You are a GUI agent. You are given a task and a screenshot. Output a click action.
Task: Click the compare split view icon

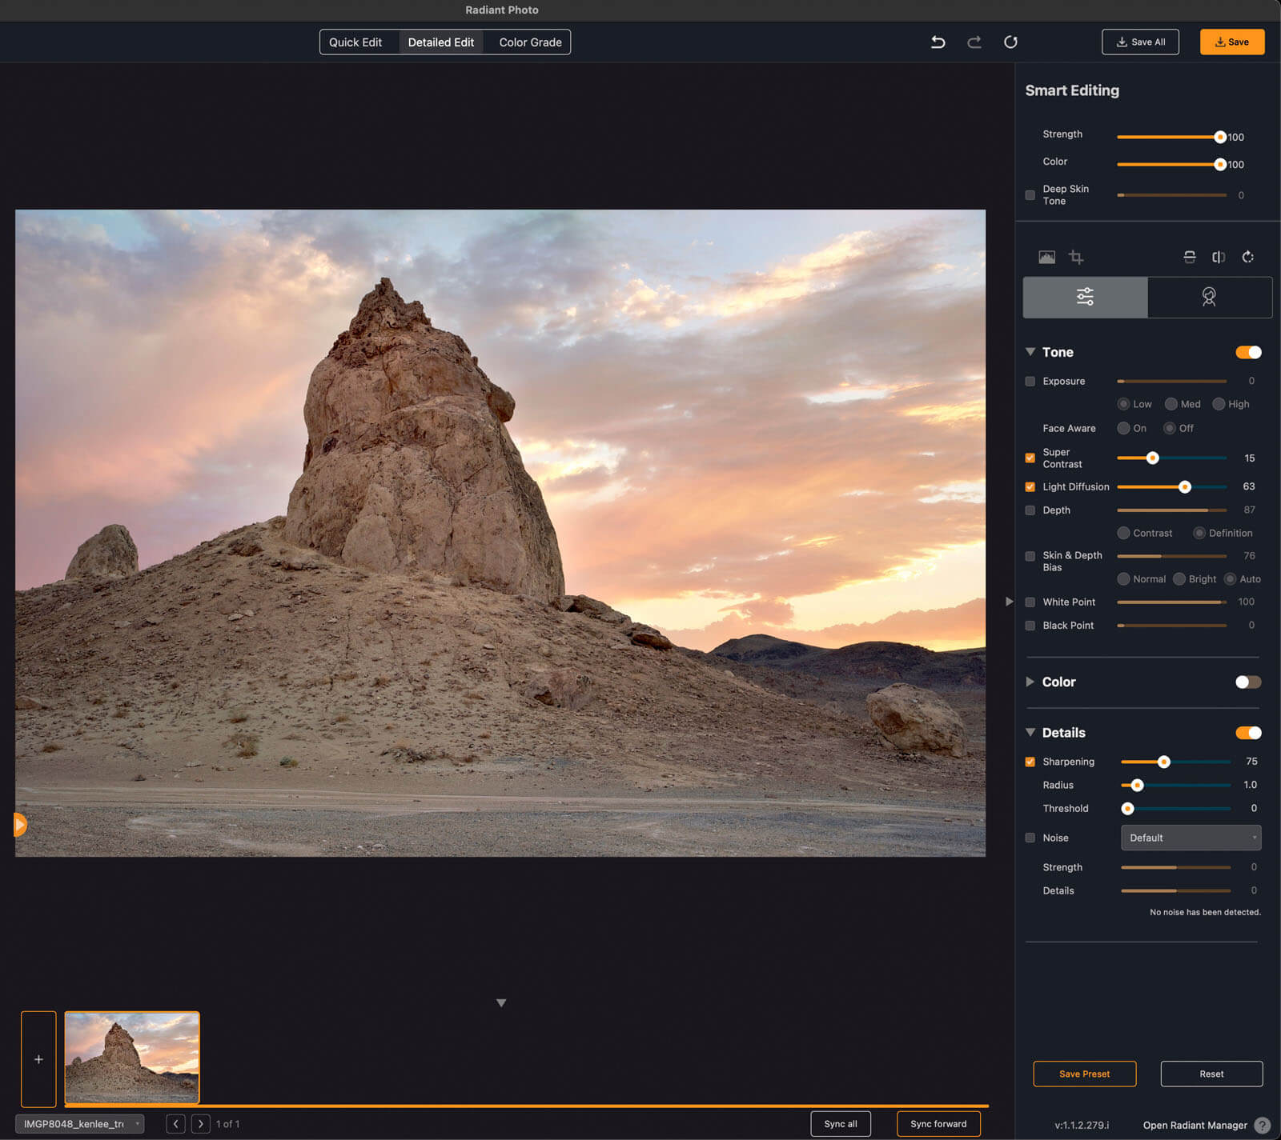click(1219, 257)
